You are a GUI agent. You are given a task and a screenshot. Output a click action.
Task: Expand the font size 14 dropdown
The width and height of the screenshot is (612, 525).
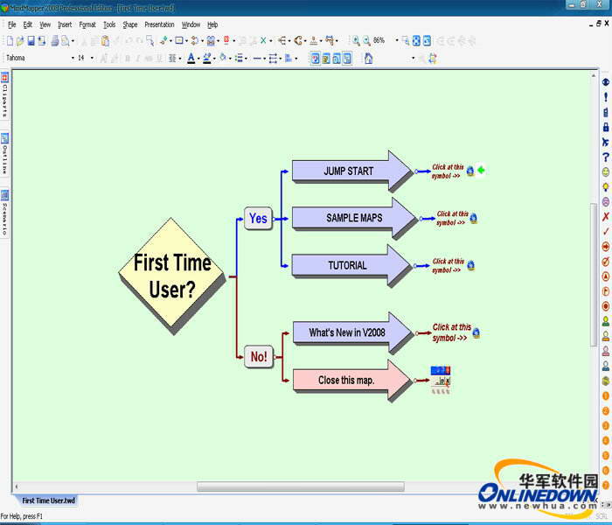pos(92,59)
